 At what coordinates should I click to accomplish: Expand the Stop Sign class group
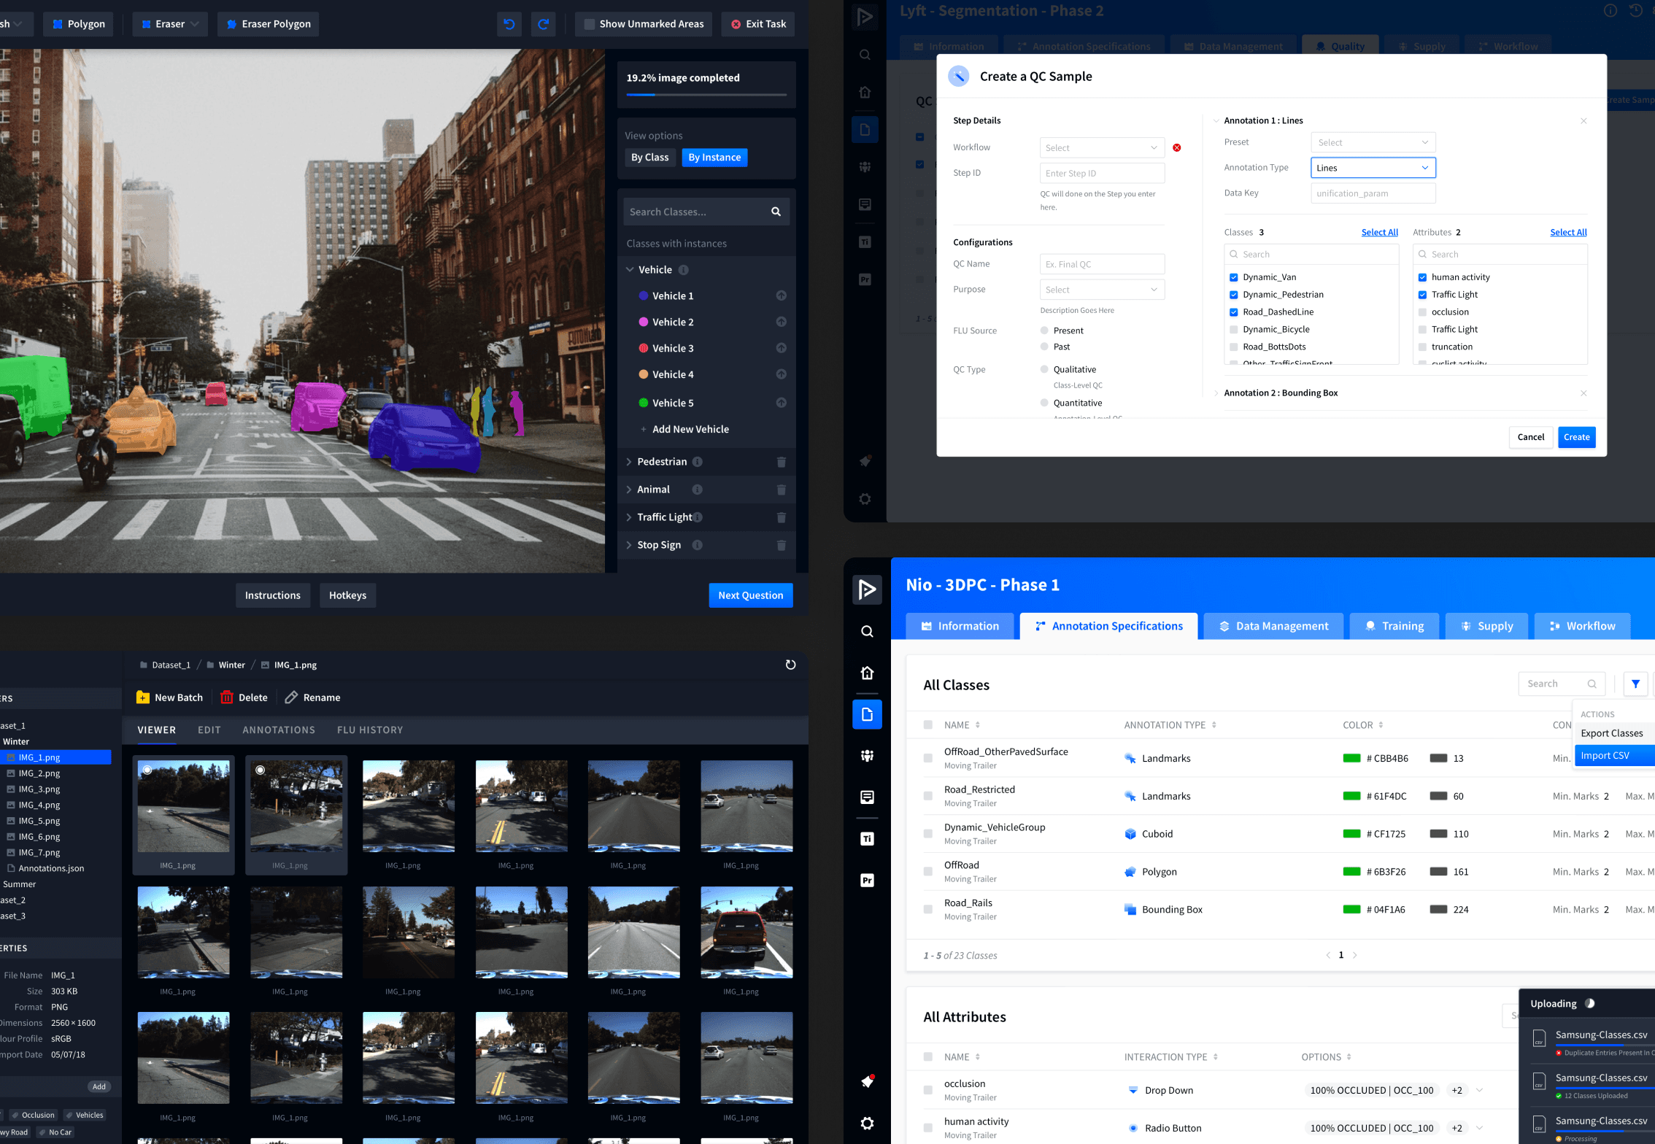(629, 545)
